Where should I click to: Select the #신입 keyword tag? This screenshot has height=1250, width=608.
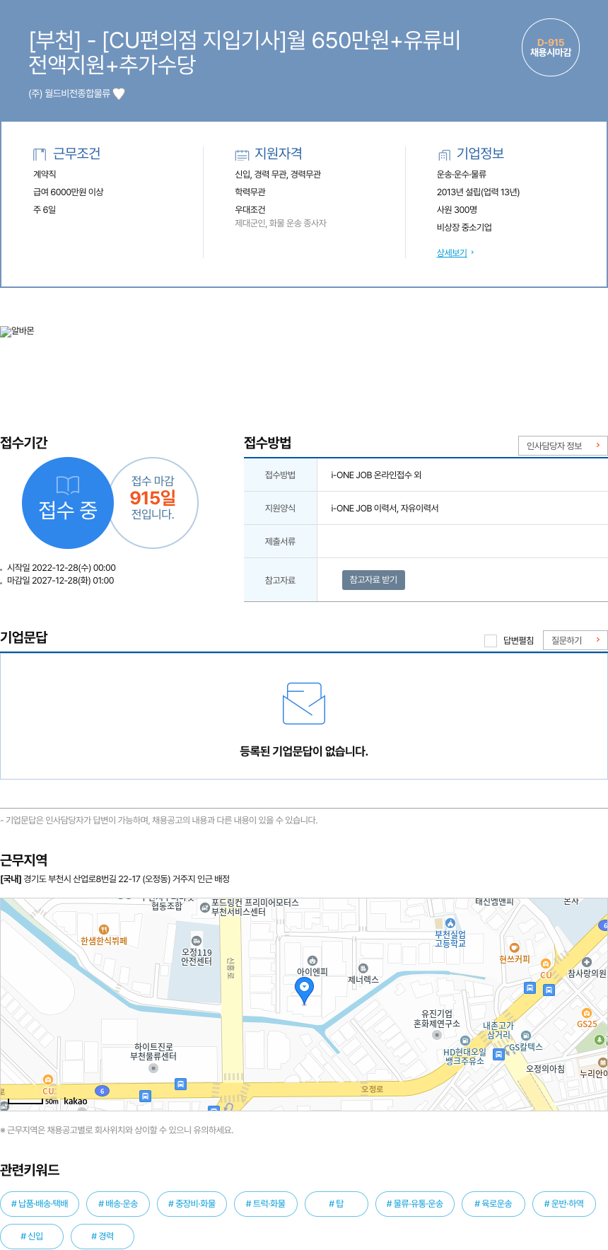pyautogui.click(x=32, y=1236)
